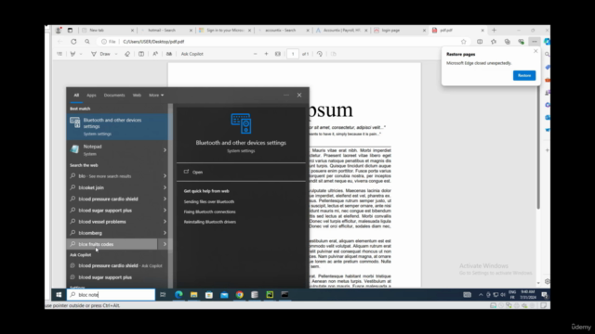
Task: Ask Copilot about blood pressure cardio shield
Action: pyautogui.click(x=118, y=266)
